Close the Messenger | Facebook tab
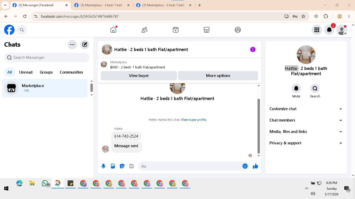The height and width of the screenshot is (199, 355). [x=67, y=5]
